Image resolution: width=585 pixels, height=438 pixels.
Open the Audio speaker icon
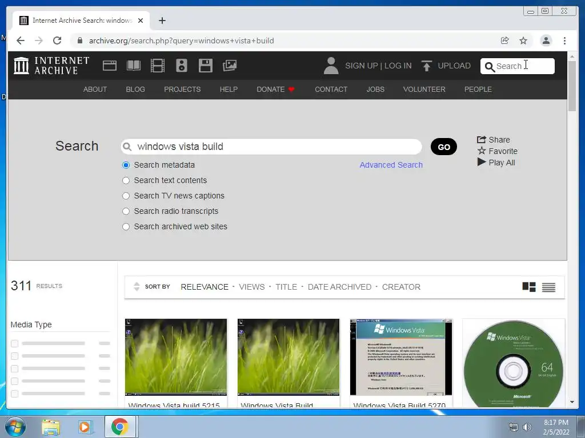pos(182,66)
